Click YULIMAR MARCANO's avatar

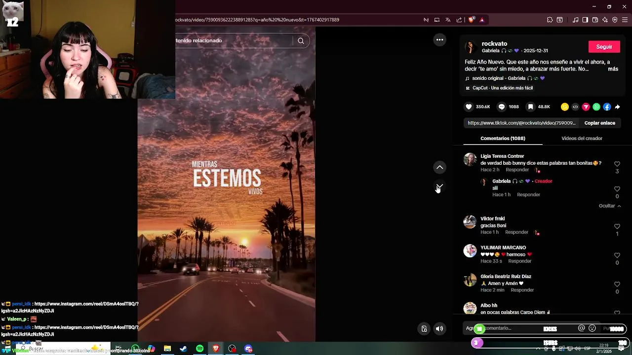[470, 251]
